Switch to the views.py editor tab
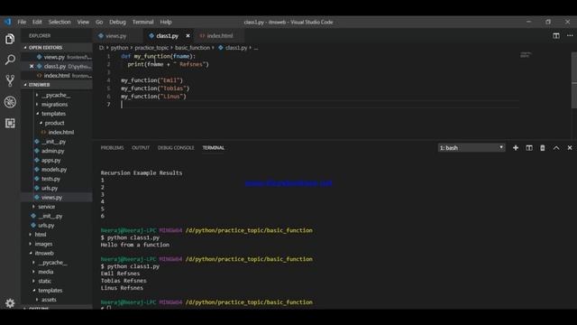This screenshot has height=325, width=577. [x=115, y=36]
